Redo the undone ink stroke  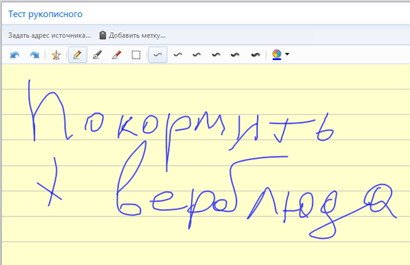[34, 55]
